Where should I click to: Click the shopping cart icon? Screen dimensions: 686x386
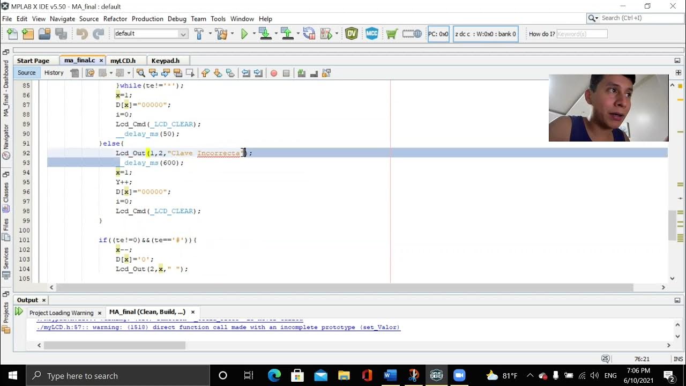coord(392,34)
